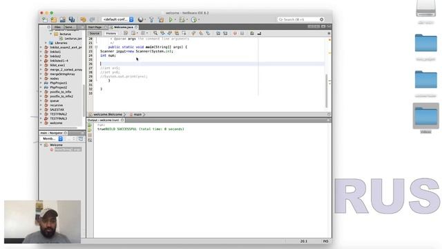Viewport: 442px width, 249px height.
Task: Toggle Bookmark icon in editor toolbar
Action: [208, 33]
